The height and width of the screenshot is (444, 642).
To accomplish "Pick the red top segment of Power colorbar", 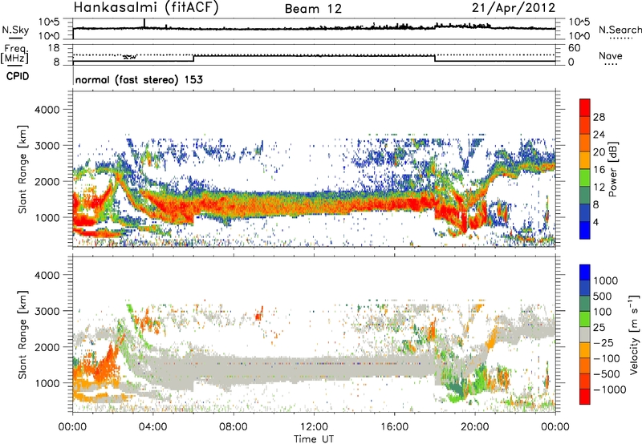I will coord(585,107).
